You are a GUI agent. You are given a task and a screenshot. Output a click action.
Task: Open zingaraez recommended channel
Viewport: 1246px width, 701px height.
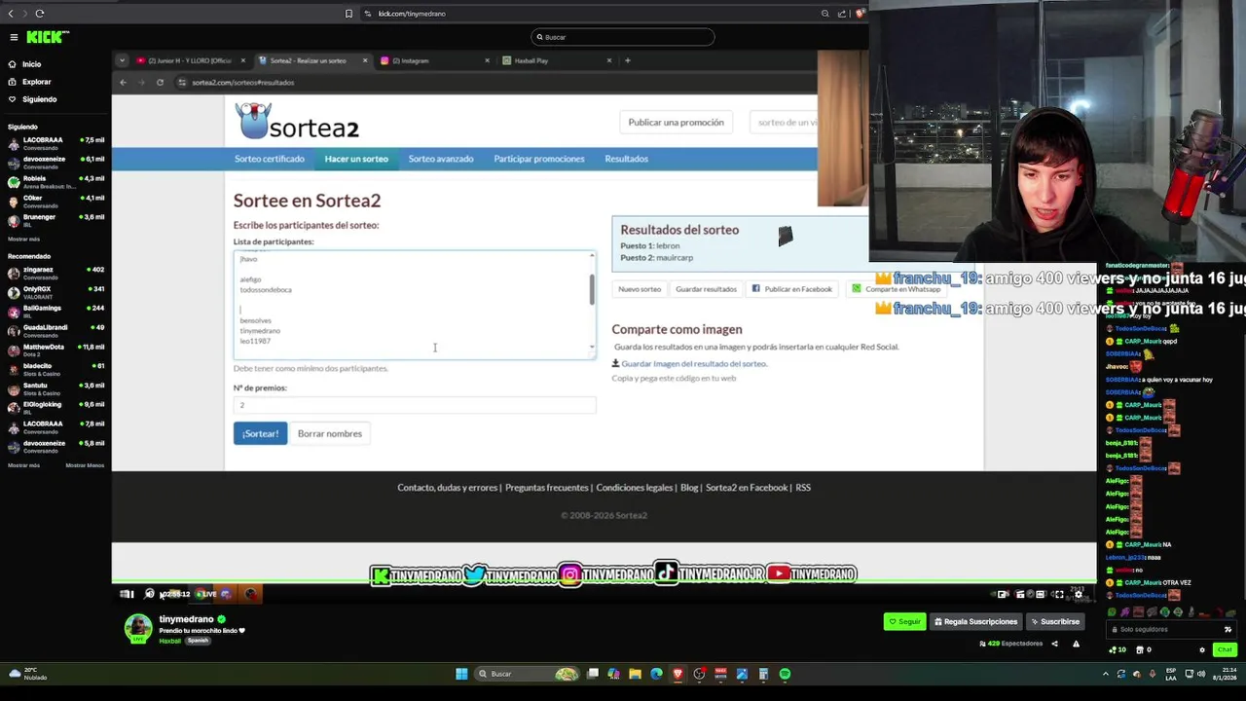pos(55,273)
